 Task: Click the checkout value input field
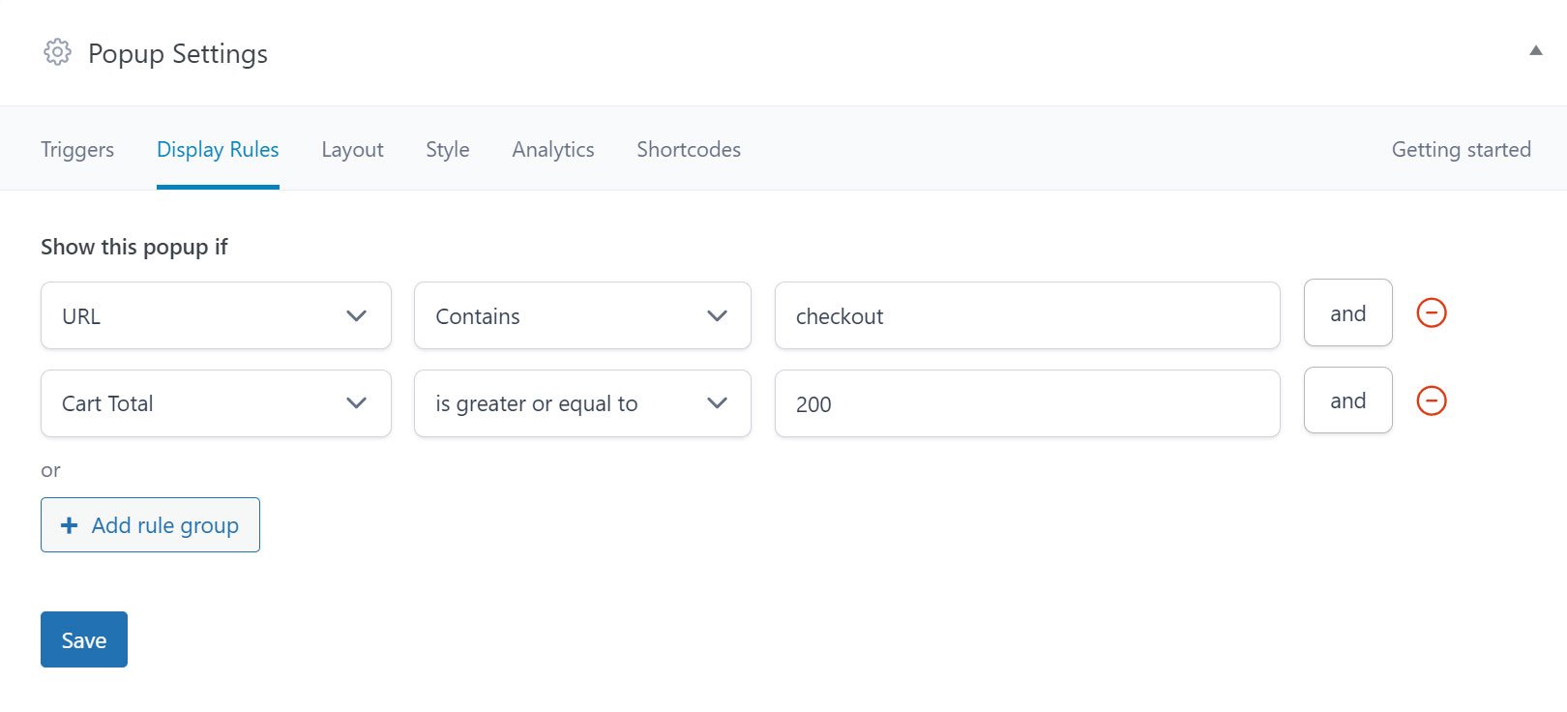[x=1027, y=315]
